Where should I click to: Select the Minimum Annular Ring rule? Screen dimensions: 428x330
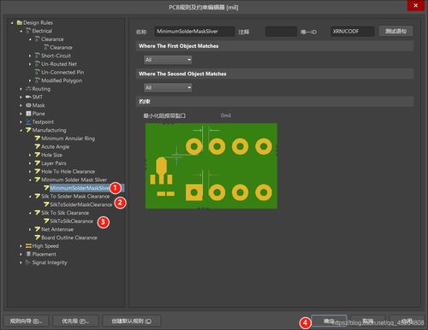pyautogui.click(x=68, y=138)
